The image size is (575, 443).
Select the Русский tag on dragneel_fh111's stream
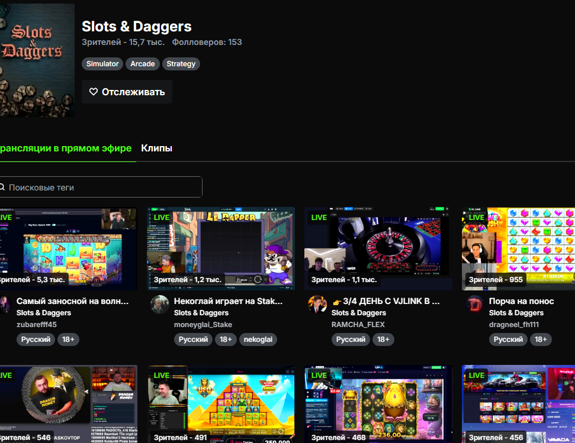click(508, 339)
